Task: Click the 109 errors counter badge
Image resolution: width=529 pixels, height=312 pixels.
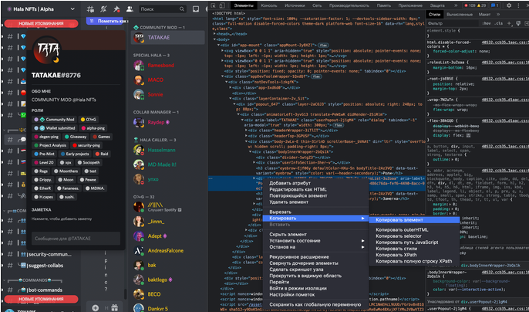Action: (x=470, y=5)
